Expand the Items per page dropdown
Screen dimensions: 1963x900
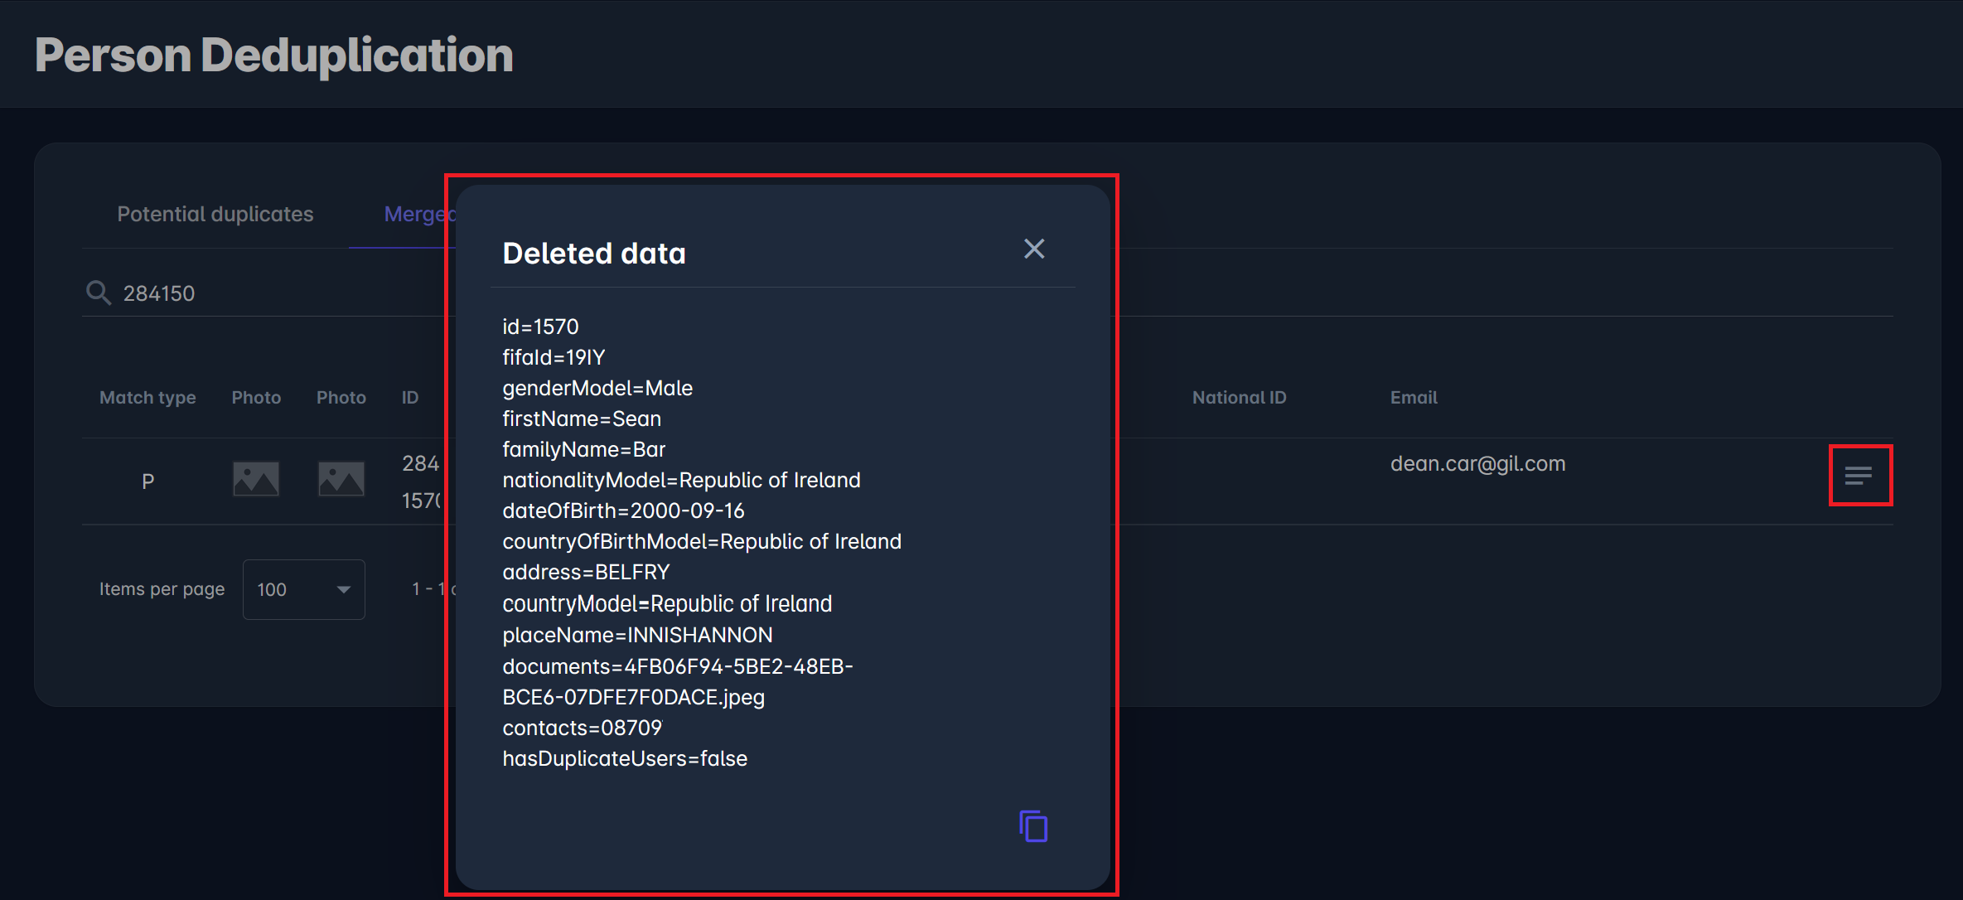click(x=303, y=589)
